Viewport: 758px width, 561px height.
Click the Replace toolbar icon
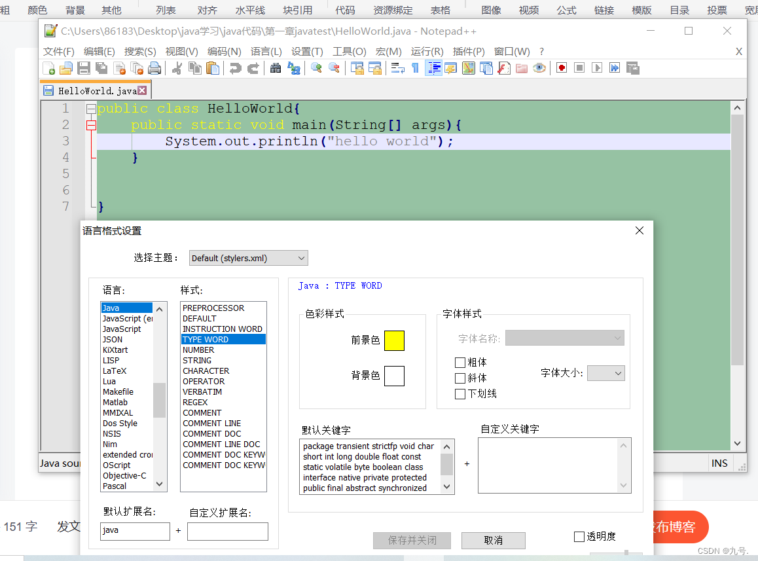[293, 68]
